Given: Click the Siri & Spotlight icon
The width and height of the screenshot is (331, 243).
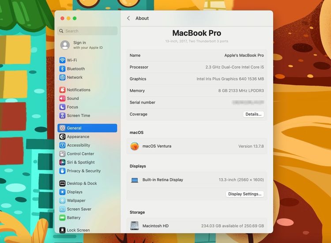Looking at the screenshot, I should click(62, 162).
